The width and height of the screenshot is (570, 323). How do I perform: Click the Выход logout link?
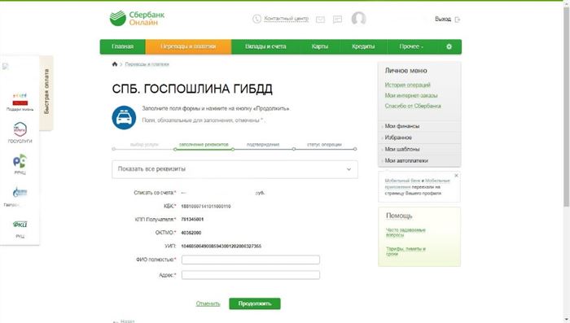click(443, 19)
